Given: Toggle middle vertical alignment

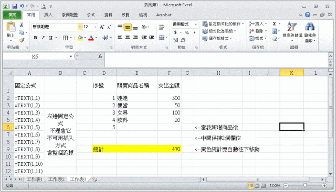Looking at the screenshot, I should [128, 27].
